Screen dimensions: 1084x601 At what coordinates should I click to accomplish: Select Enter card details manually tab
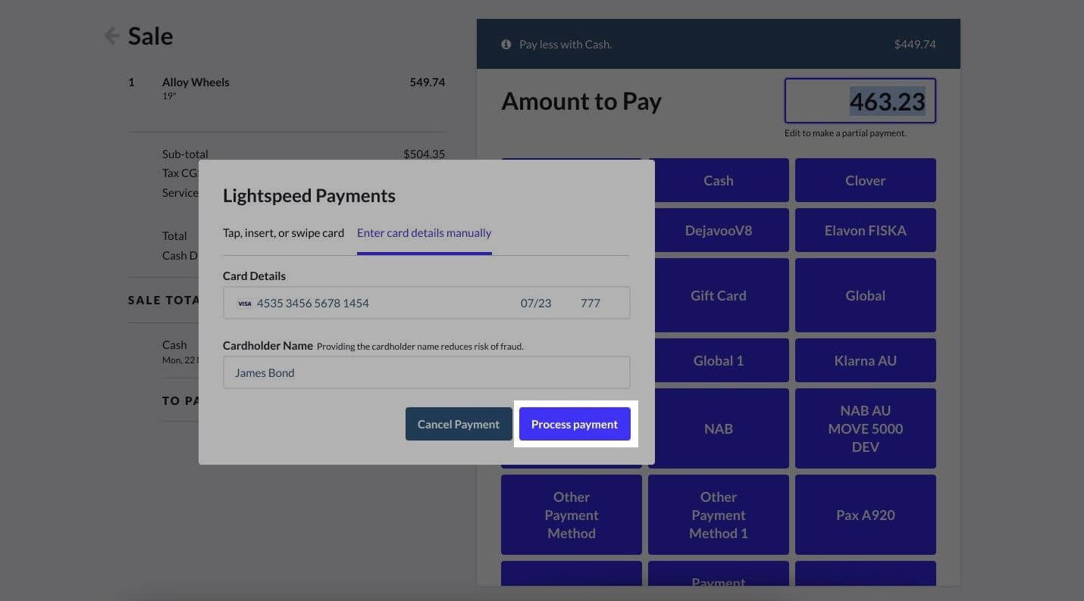click(425, 233)
